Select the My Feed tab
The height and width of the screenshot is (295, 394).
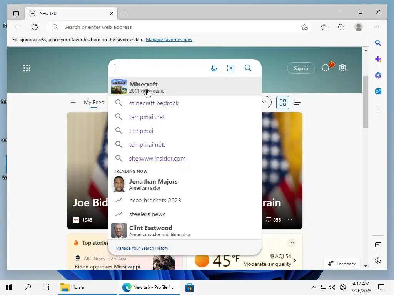[94, 102]
